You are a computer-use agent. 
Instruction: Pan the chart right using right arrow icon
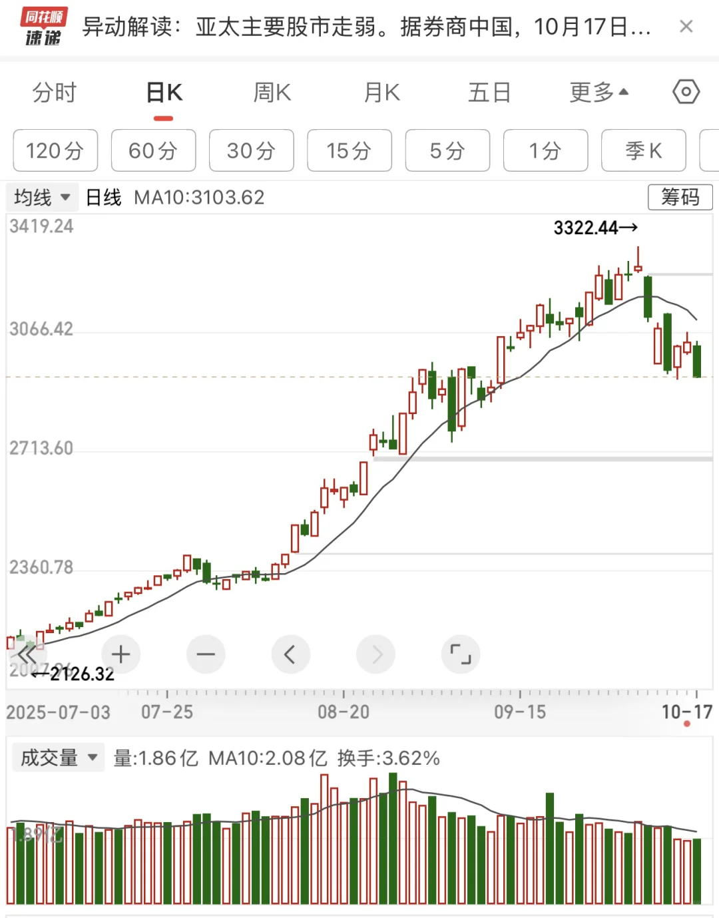click(375, 654)
